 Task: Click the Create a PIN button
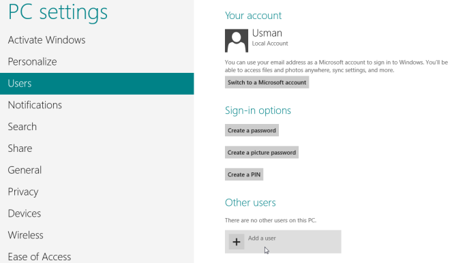pos(244,174)
